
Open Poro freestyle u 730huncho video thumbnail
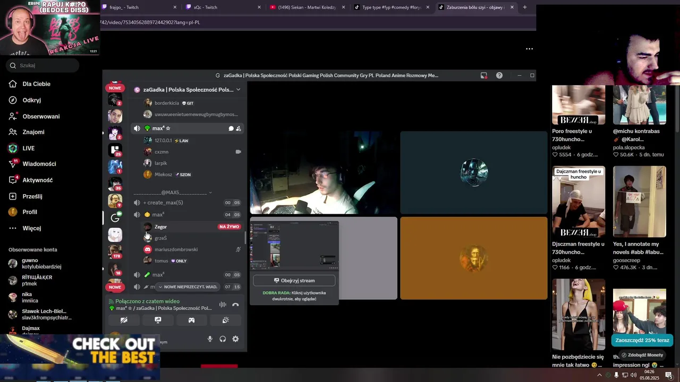579,105
